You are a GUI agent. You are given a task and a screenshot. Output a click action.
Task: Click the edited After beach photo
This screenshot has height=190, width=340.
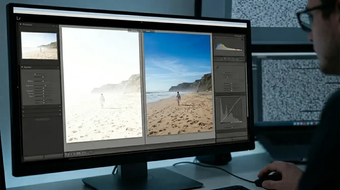click(x=178, y=84)
